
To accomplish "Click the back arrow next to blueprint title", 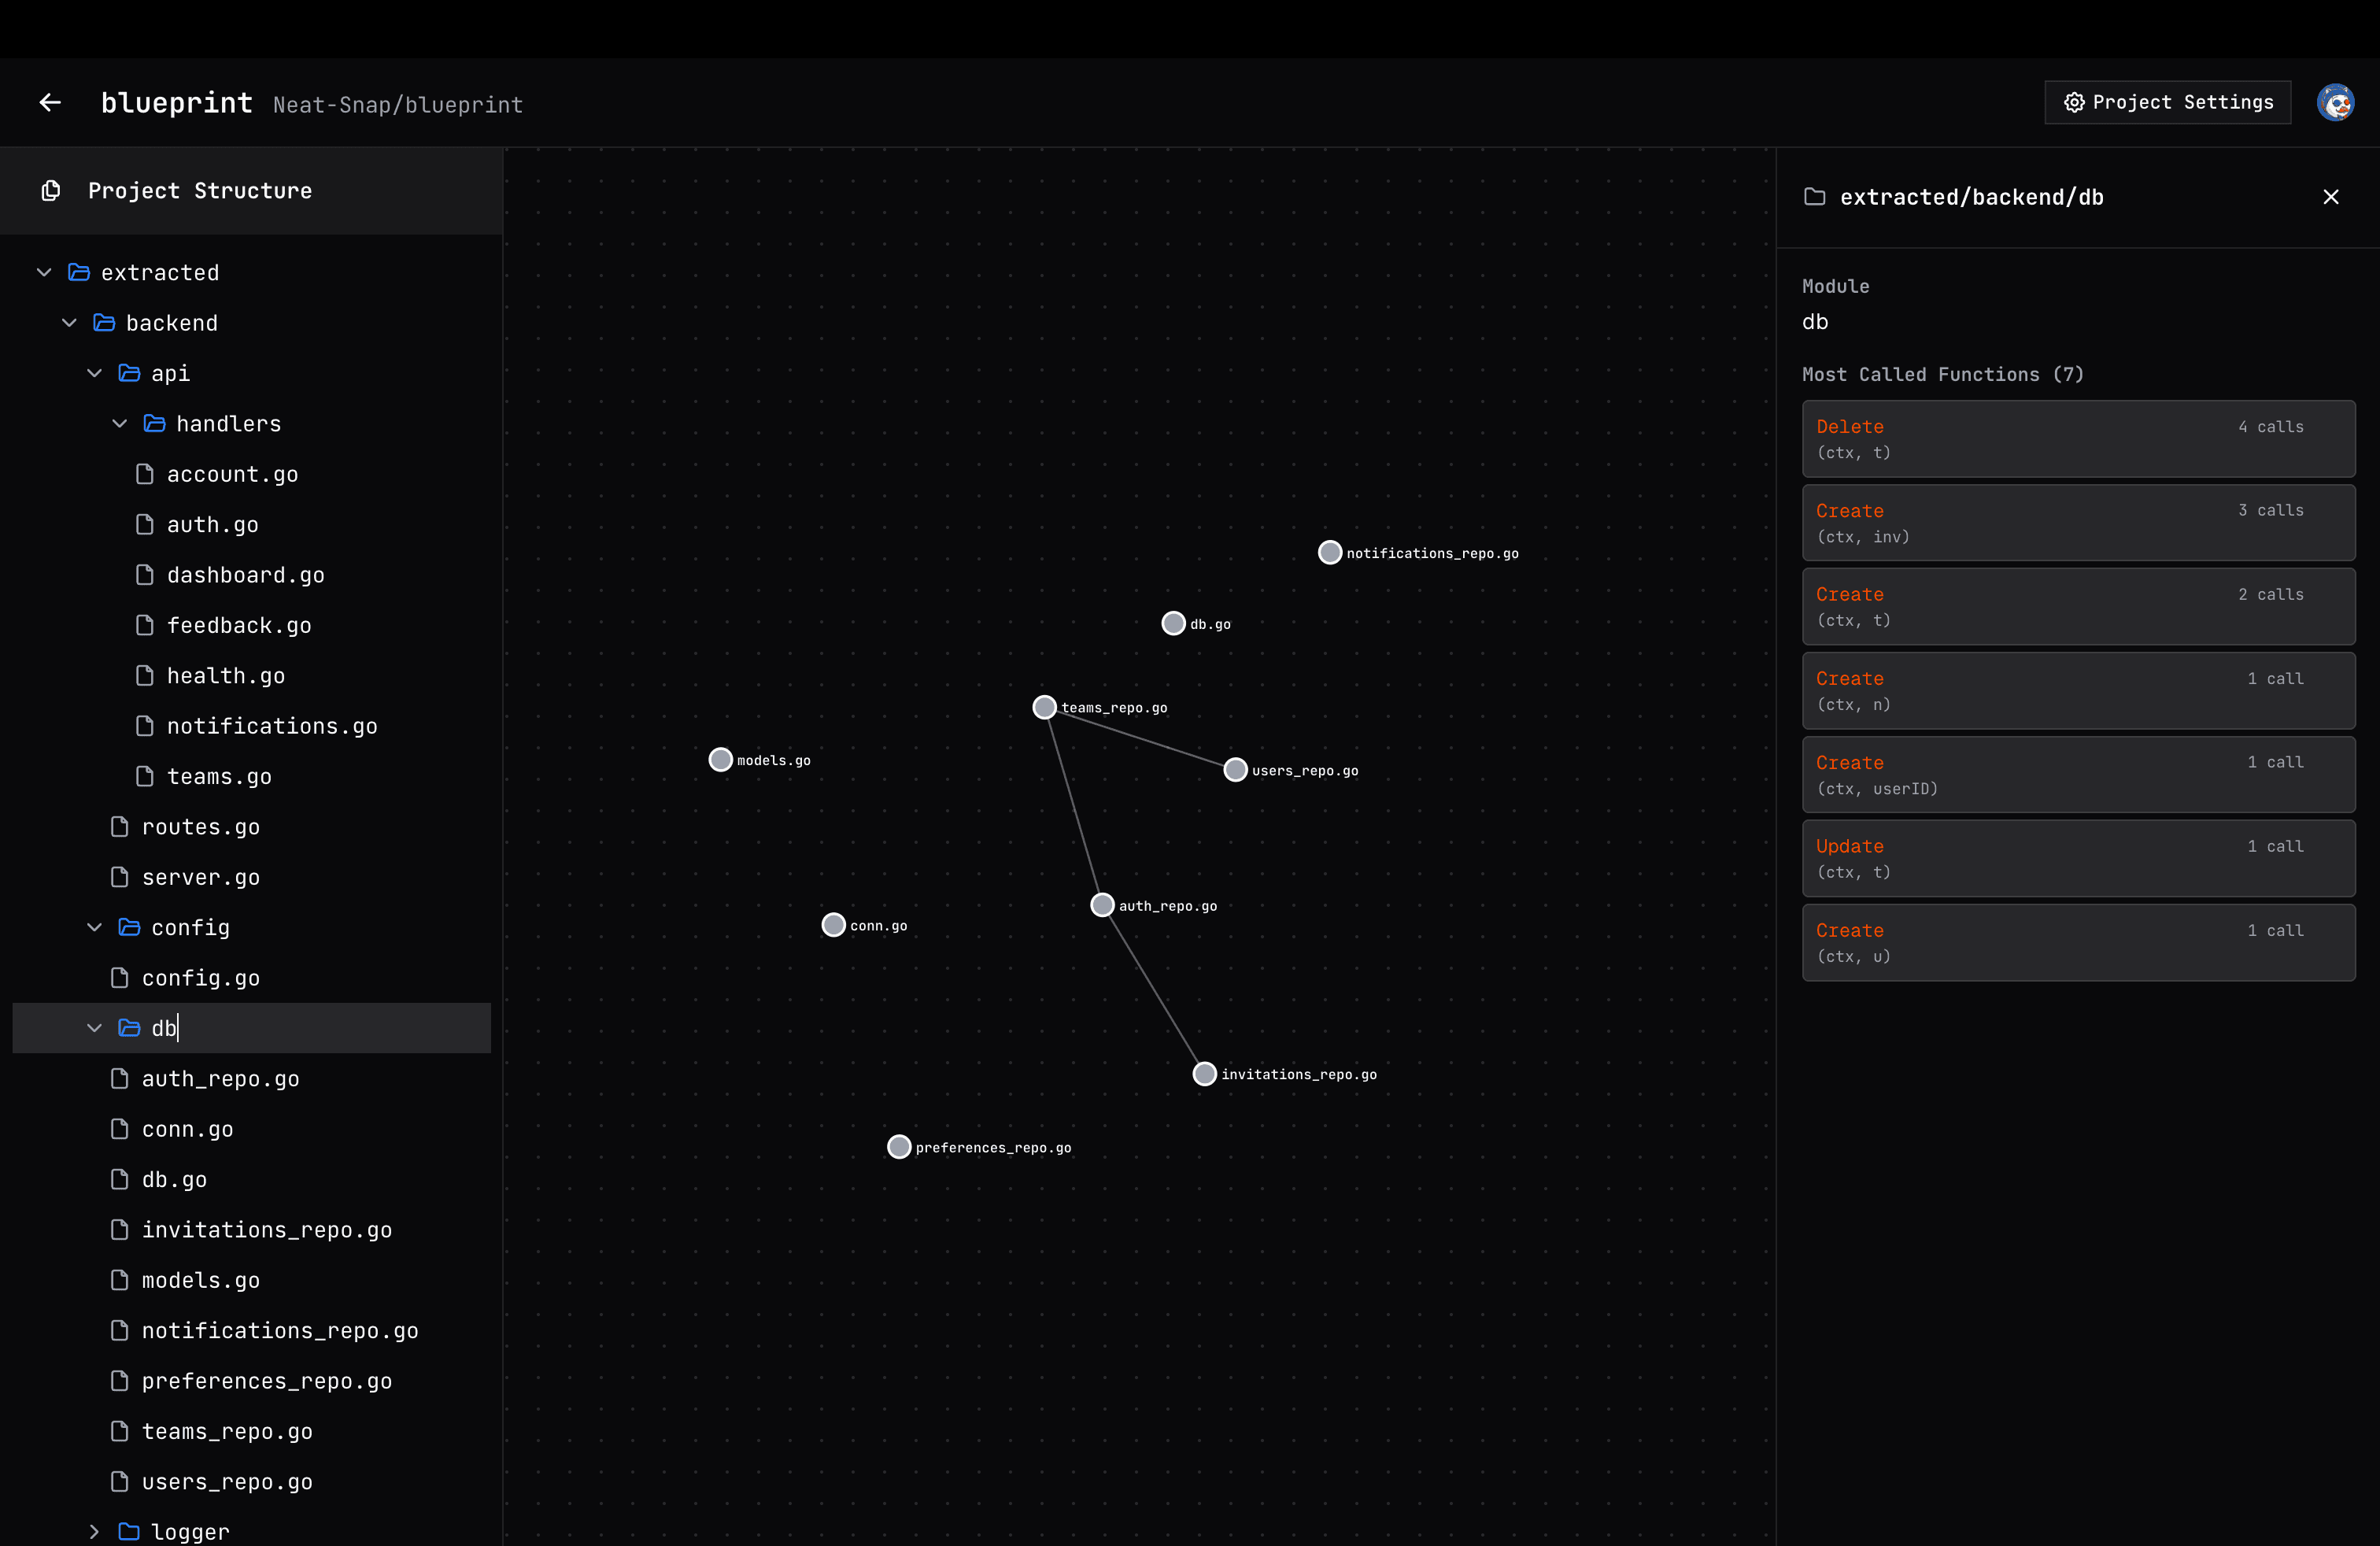I will point(49,102).
